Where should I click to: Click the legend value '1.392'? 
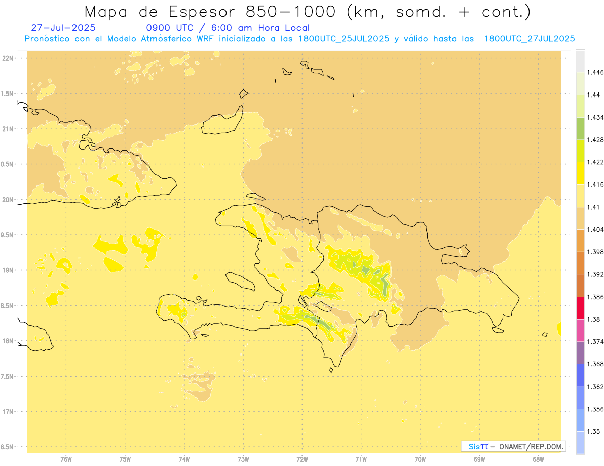[595, 274]
